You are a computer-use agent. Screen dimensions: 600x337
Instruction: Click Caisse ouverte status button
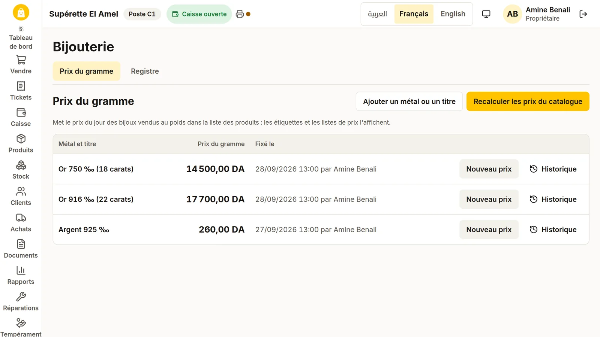[199, 14]
